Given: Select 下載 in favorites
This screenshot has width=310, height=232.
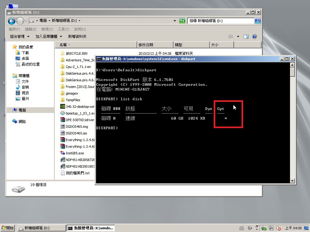Looking at the screenshot, I should 25,53.
